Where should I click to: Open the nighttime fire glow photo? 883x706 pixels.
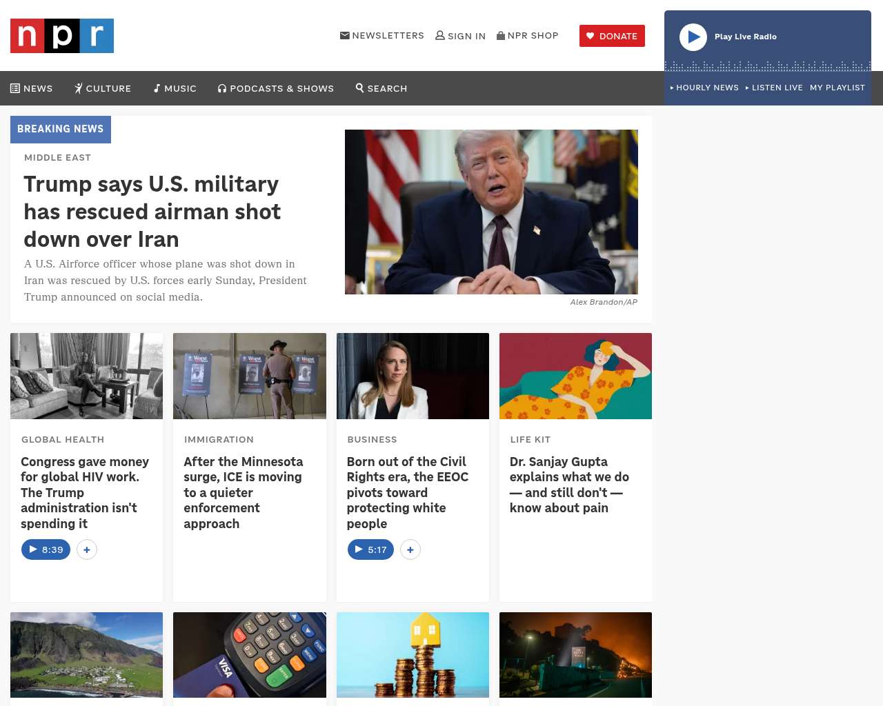tap(575, 655)
